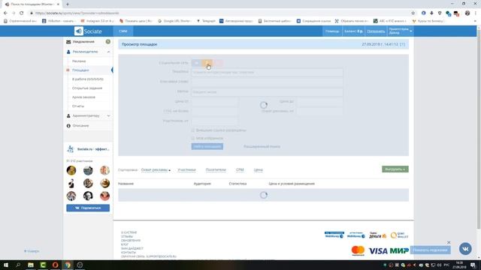Click the CPM не более input field
The width and height of the screenshot is (481, 270).
pyautogui.click(x=214, y=111)
